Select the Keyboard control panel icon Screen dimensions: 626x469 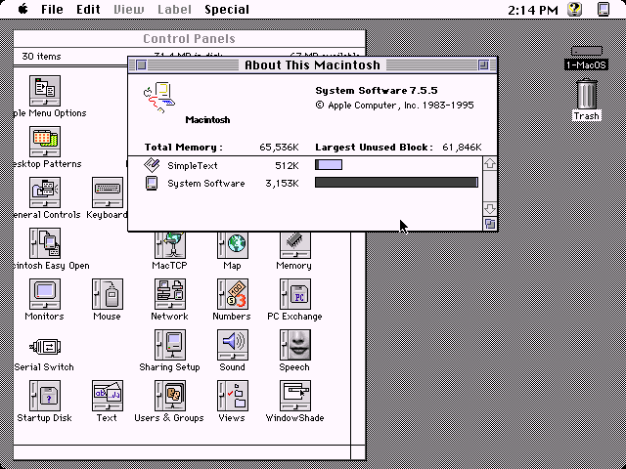(x=108, y=192)
